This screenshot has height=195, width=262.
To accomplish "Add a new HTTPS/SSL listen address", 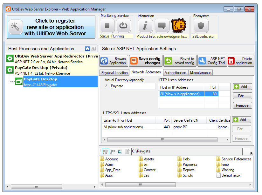I will click(242, 120).
